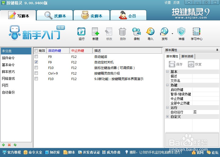220x157 pixels.
Task: Open the title bar dropdown menu arrow
Action: pos(189,3)
